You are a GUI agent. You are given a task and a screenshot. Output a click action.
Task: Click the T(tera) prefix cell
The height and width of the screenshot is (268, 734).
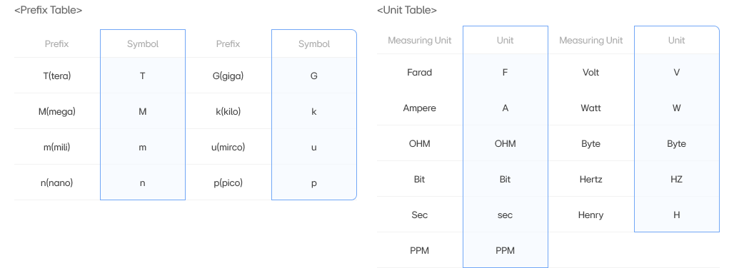coord(56,76)
